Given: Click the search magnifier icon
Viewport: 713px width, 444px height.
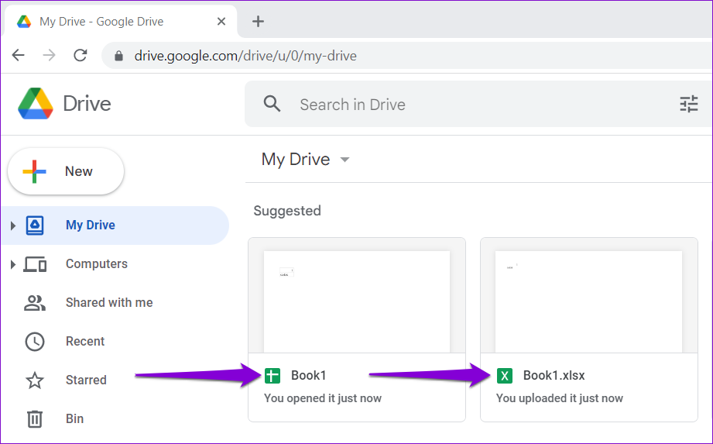Looking at the screenshot, I should [272, 104].
